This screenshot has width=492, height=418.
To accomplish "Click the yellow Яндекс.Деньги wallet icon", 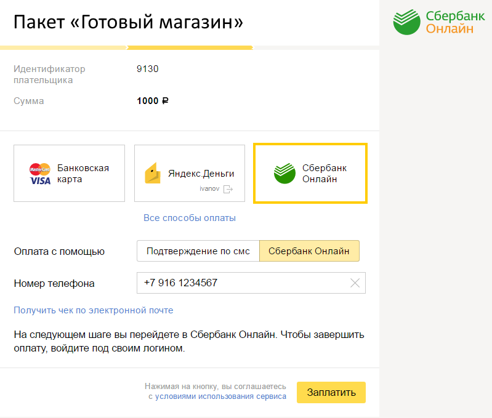I will pyautogui.click(x=153, y=174).
